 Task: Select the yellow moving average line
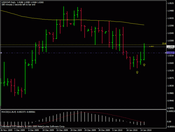(72, 20)
